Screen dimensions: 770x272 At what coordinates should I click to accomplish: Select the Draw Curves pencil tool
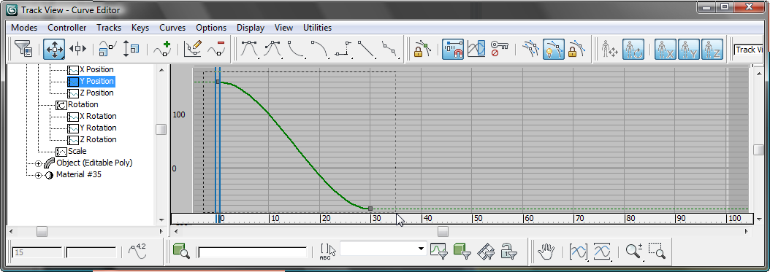[x=192, y=49]
